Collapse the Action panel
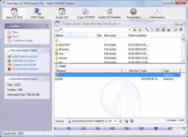Screen dimensions: 188x137 pos(46,26)
